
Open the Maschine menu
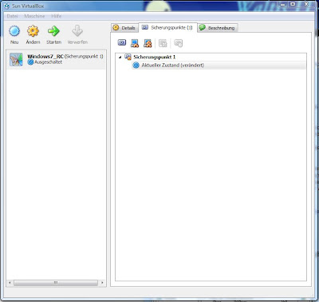(34, 16)
